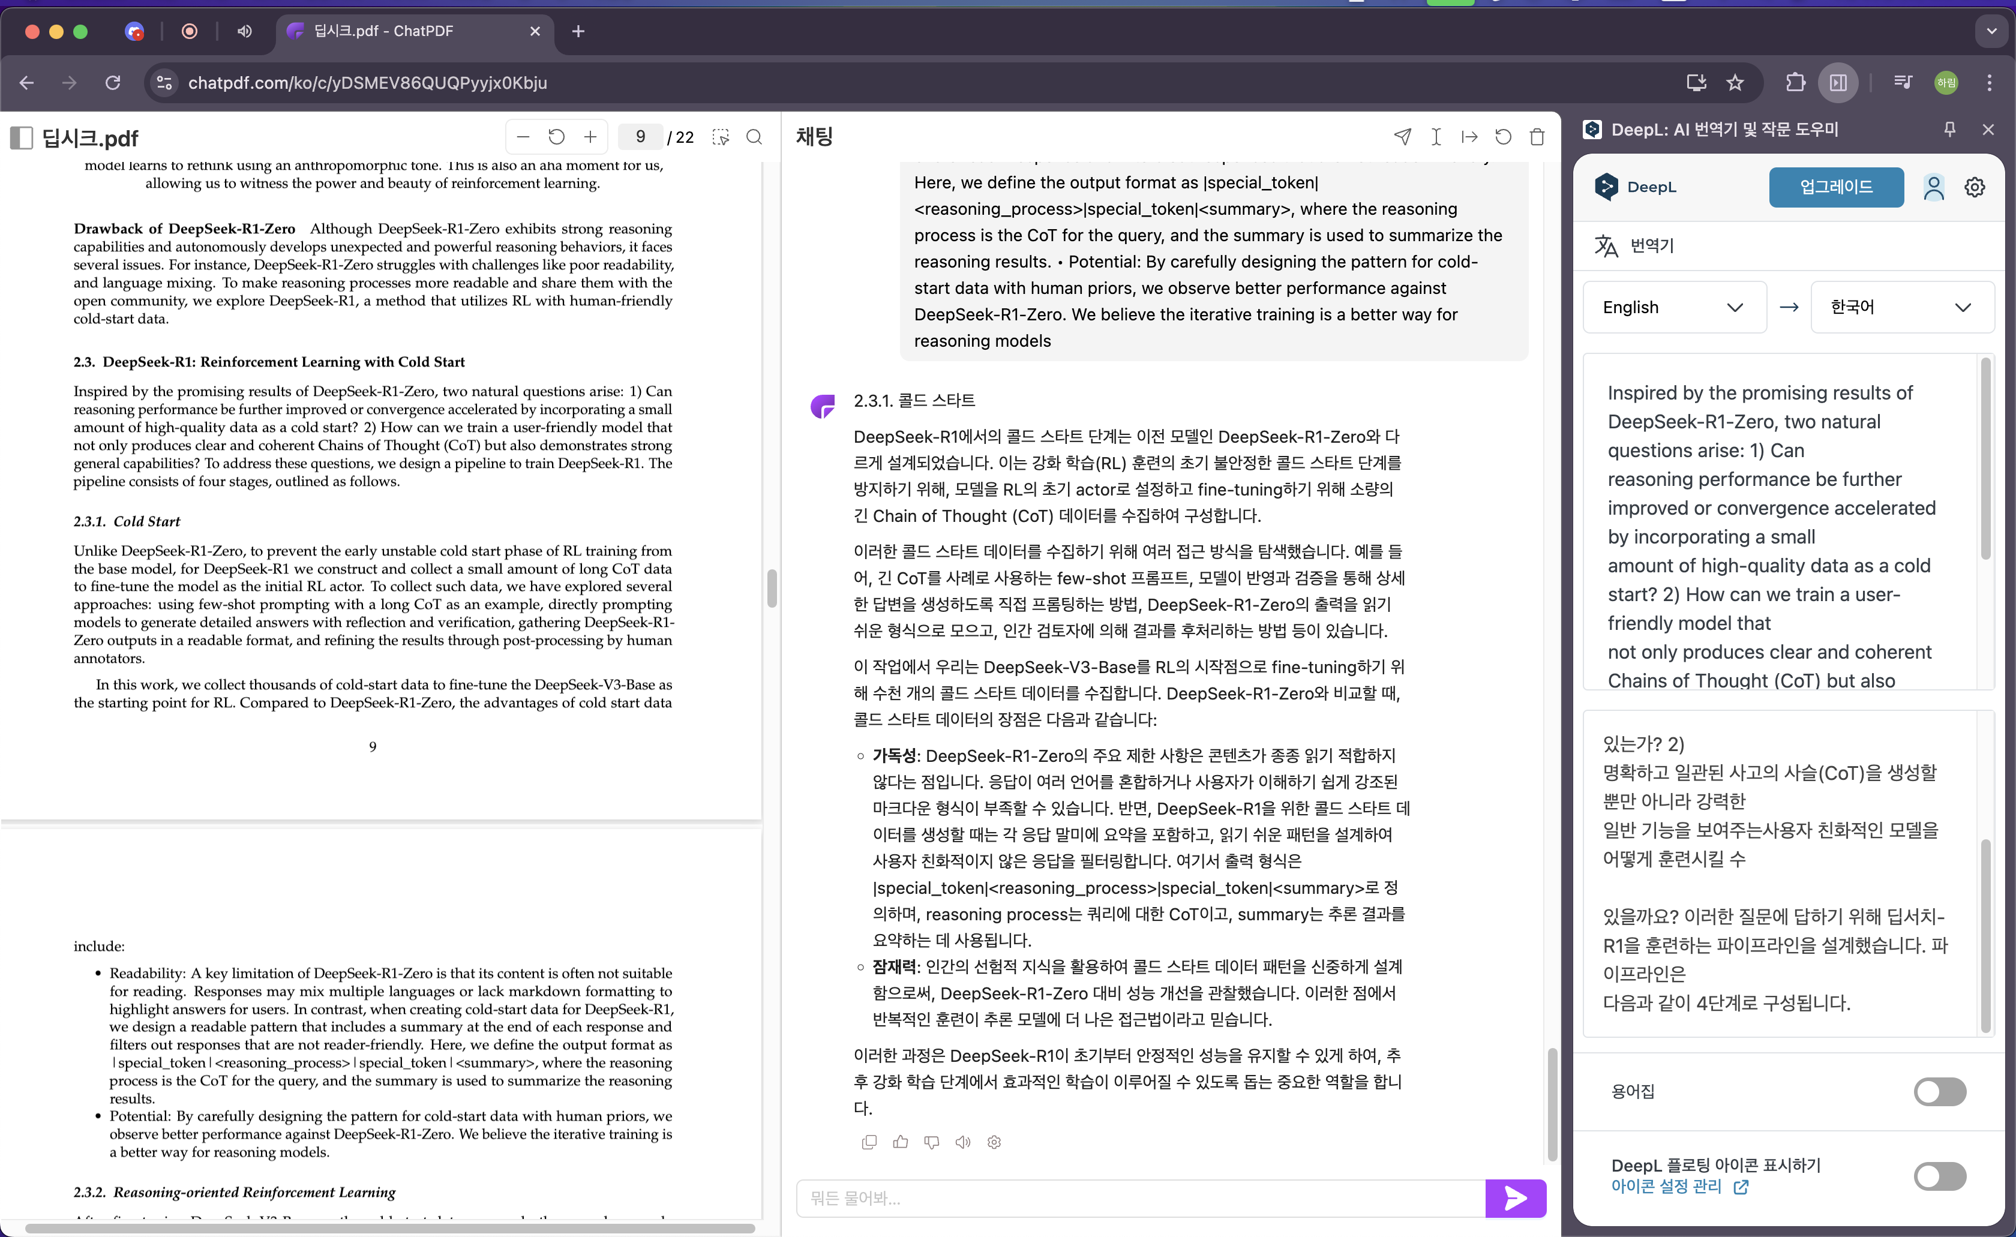Click the chat message input field
The height and width of the screenshot is (1237, 2016).
[1140, 1198]
